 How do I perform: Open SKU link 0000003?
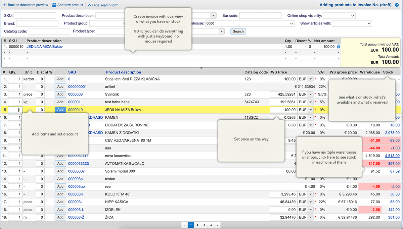pos(75,94)
